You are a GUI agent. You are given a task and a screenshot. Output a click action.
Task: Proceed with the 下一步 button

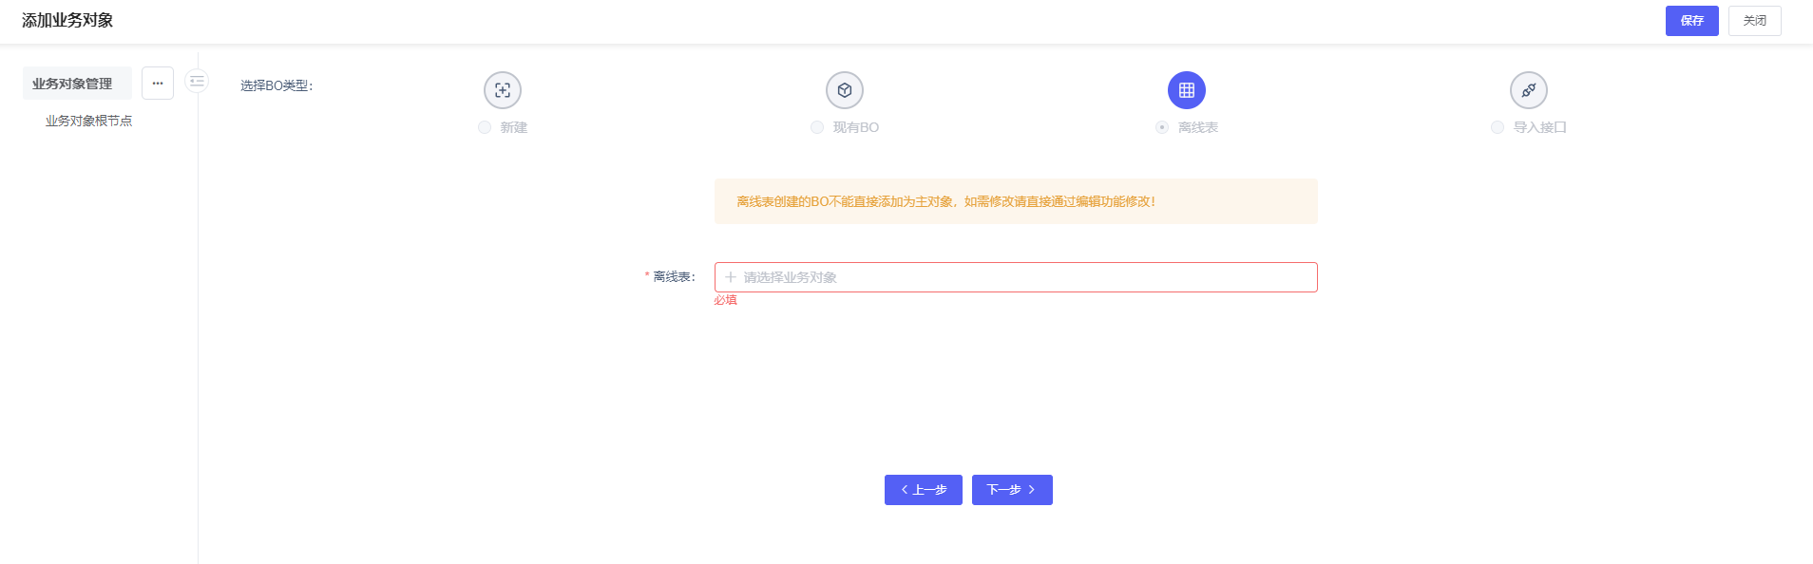1012,490
